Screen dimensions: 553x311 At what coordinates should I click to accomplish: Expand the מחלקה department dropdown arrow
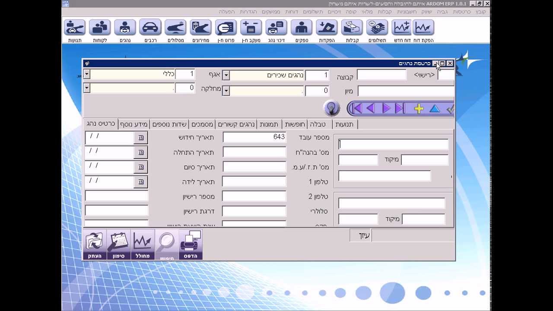(x=87, y=88)
